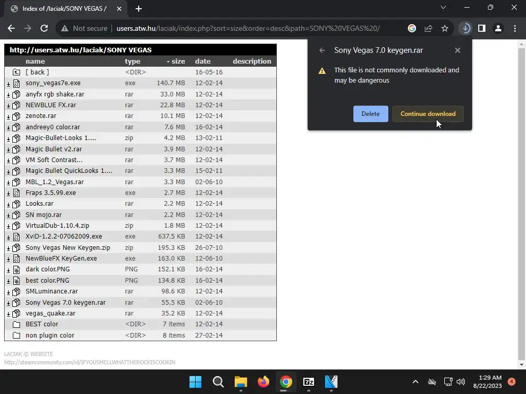Open the tab search dropdown chevron

(443, 7)
